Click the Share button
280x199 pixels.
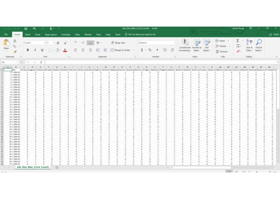274,35
